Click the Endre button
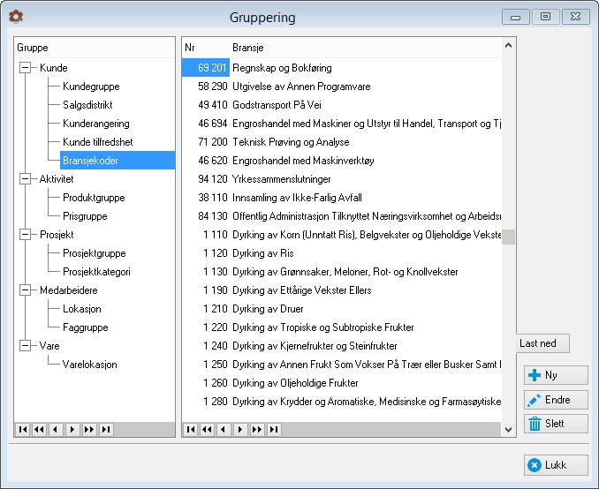Screen dimensions: 599x489 point(556,400)
